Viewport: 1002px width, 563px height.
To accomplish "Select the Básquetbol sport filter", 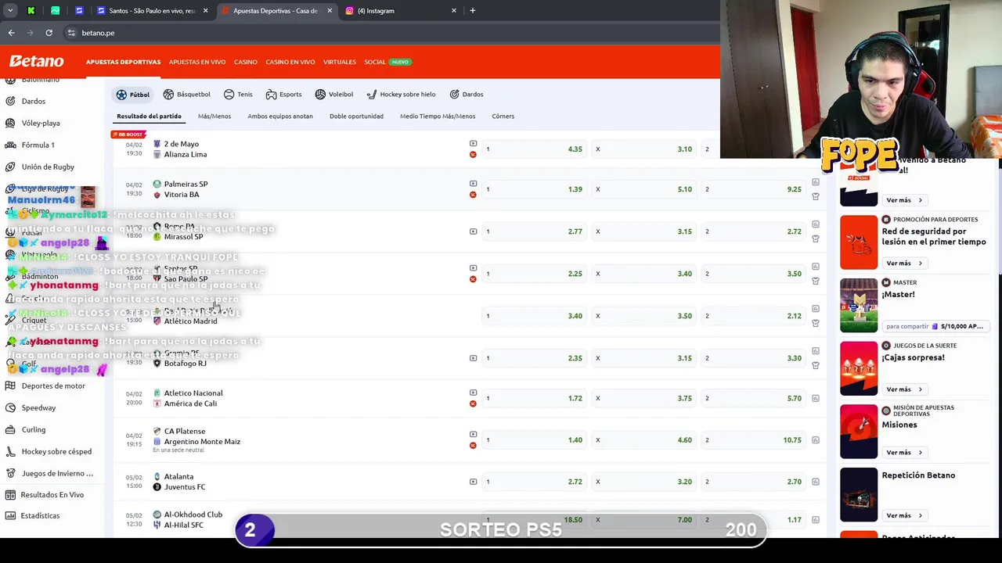I will click(186, 94).
